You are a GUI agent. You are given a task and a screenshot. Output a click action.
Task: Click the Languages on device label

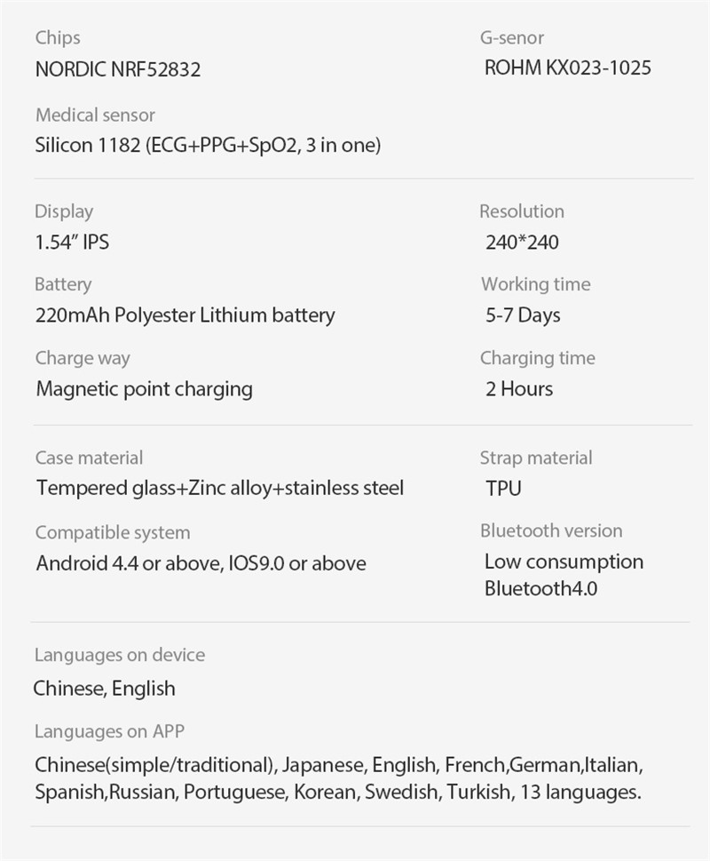click(120, 655)
